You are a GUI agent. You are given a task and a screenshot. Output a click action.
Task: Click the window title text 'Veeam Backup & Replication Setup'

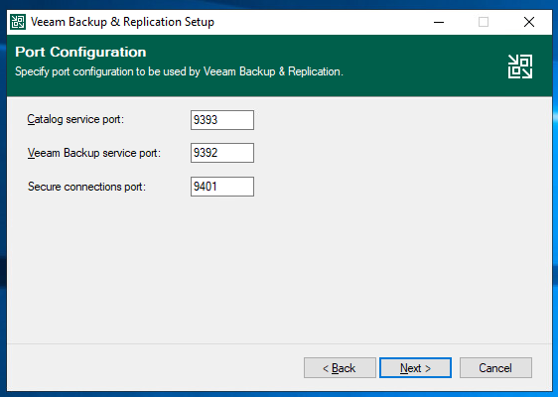point(122,22)
